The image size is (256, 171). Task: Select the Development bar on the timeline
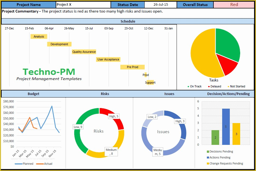[x=59, y=44]
